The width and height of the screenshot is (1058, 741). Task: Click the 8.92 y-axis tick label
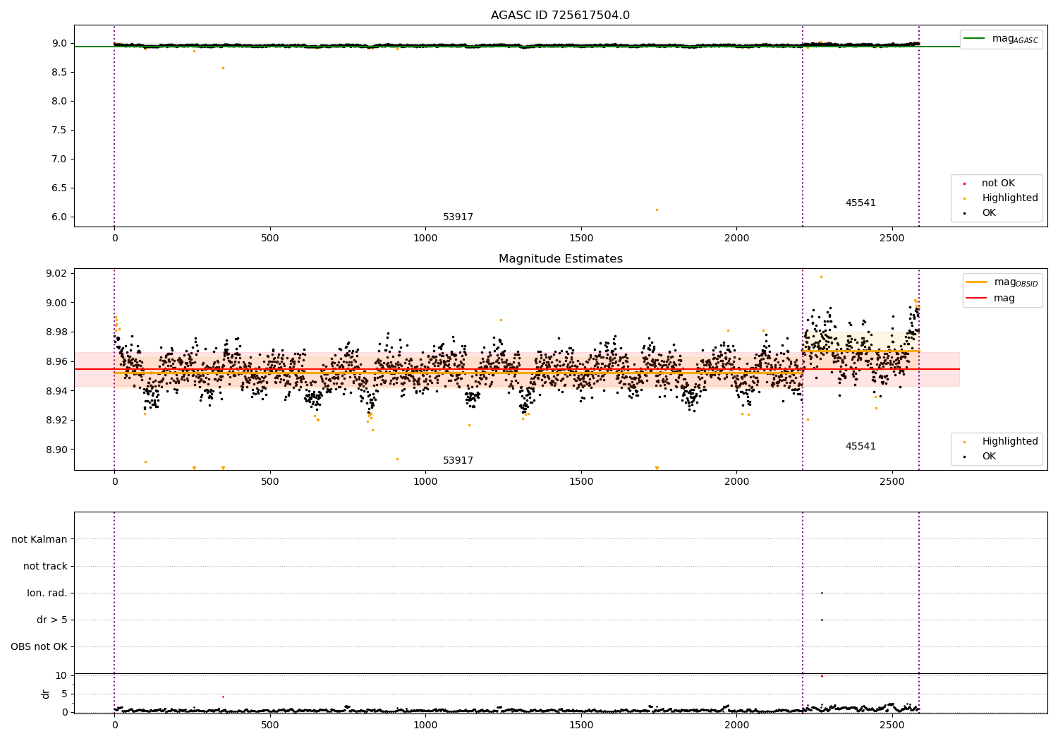56,421
